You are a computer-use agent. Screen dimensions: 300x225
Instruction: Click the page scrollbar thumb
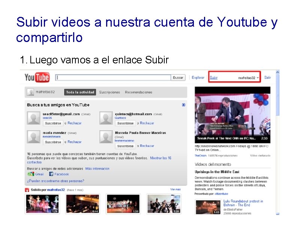(x=277, y=95)
